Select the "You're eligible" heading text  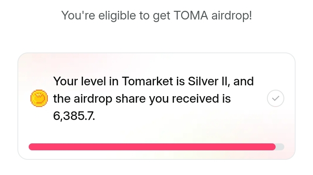pyautogui.click(x=156, y=16)
